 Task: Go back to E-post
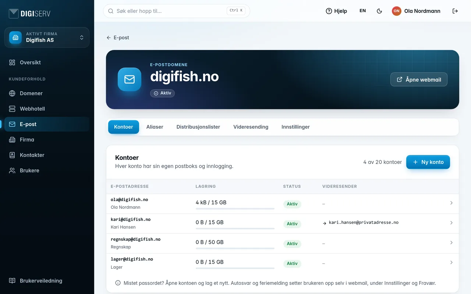coord(118,37)
